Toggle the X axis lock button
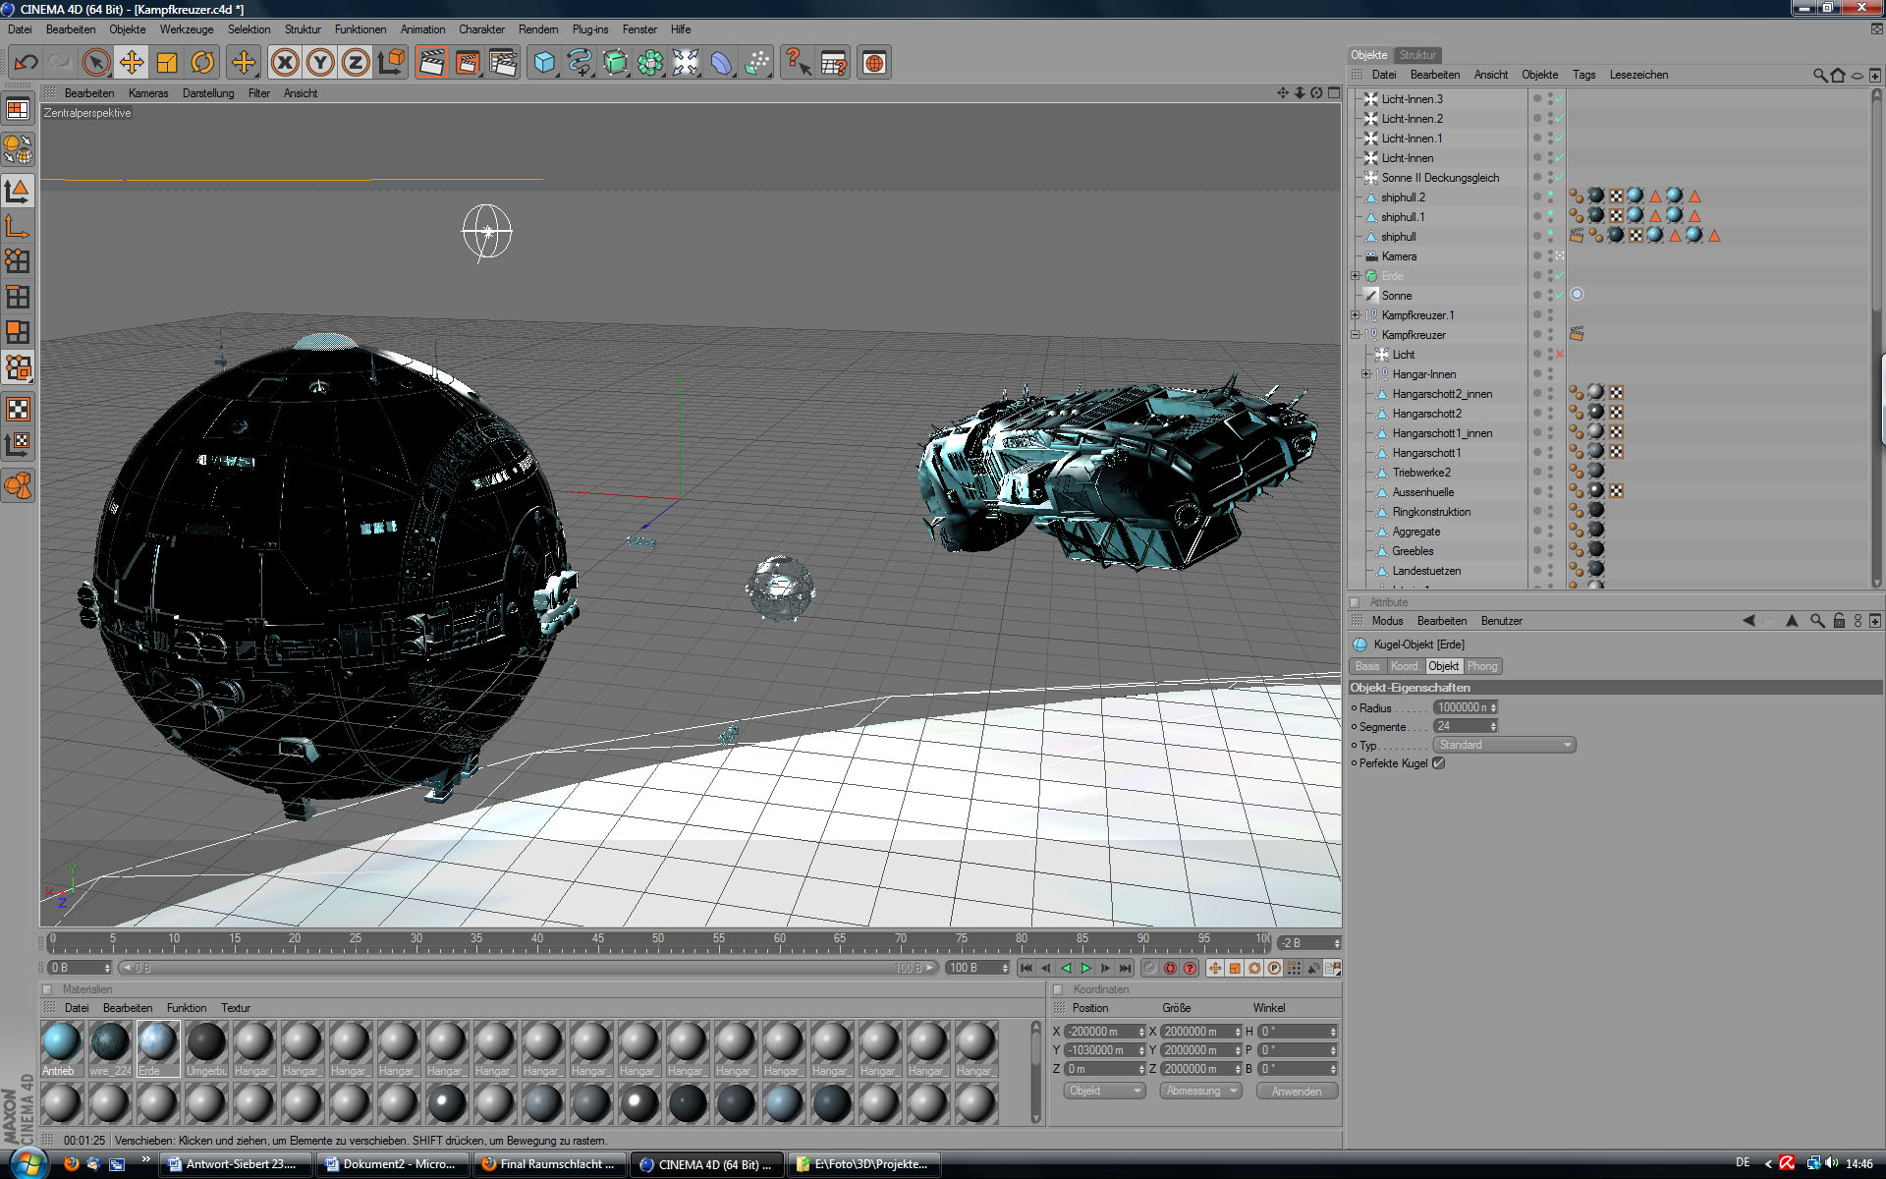Viewport: 1886px width, 1179px height. click(285, 63)
